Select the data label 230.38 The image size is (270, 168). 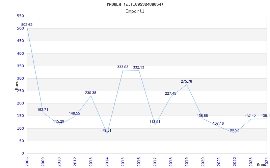coord(90,93)
